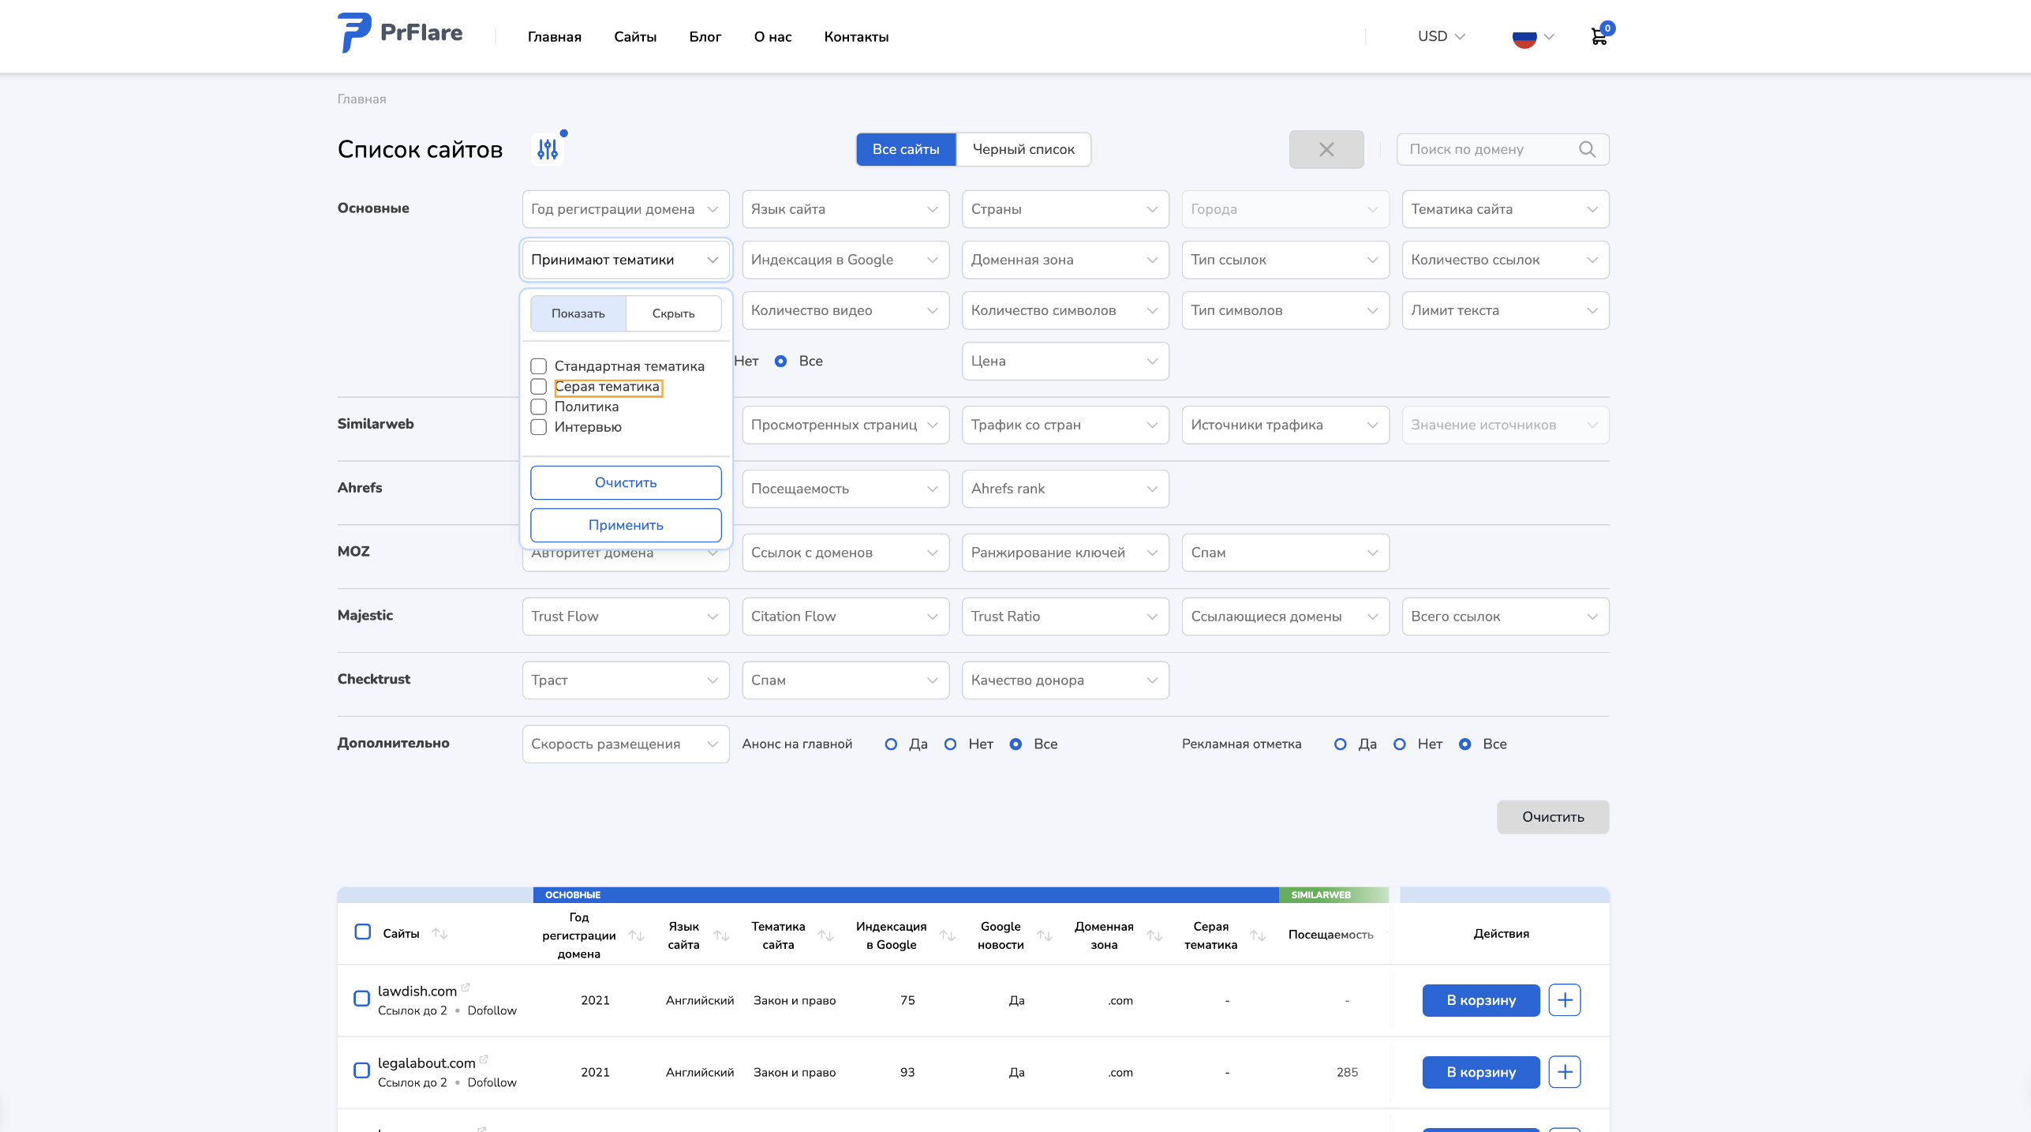Open Тематика сайта dropdown

click(x=1505, y=209)
